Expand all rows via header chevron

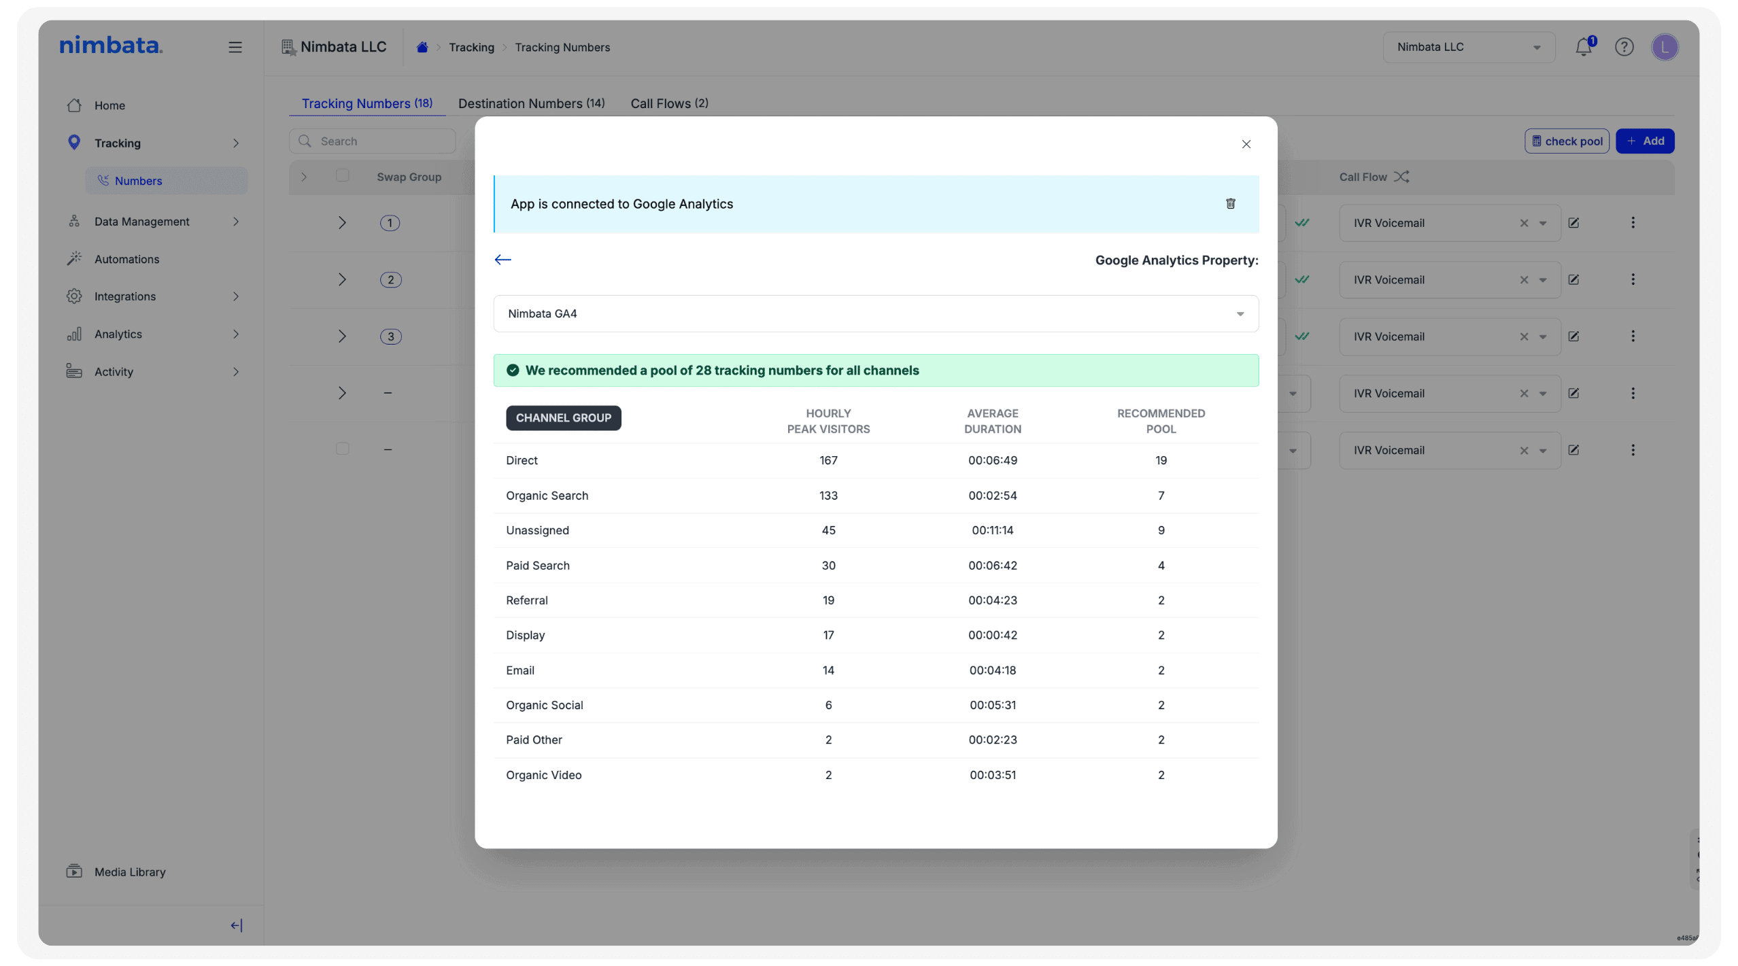304,177
